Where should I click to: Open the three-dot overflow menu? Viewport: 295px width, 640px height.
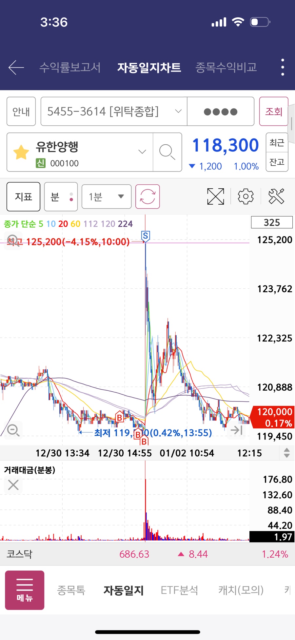click(x=283, y=68)
